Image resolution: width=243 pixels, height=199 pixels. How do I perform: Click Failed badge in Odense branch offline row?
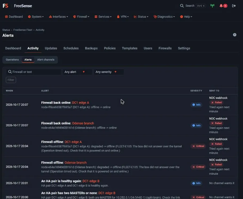coord(216,165)
